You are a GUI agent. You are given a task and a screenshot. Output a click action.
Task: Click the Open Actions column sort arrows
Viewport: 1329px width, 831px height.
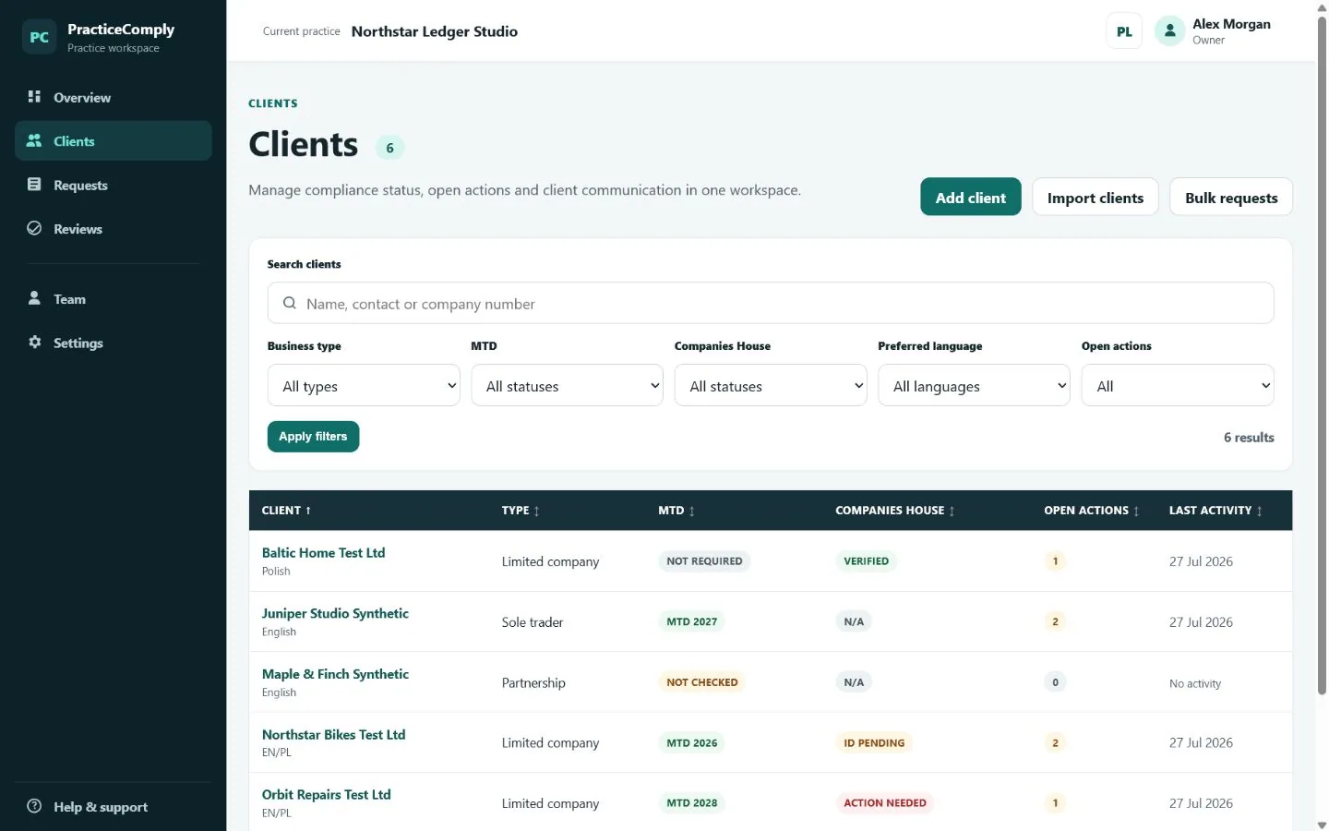tap(1136, 511)
